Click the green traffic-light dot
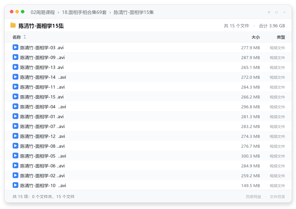 click(23, 12)
